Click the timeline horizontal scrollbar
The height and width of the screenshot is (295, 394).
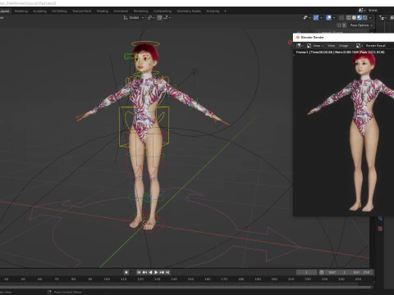pos(186,287)
